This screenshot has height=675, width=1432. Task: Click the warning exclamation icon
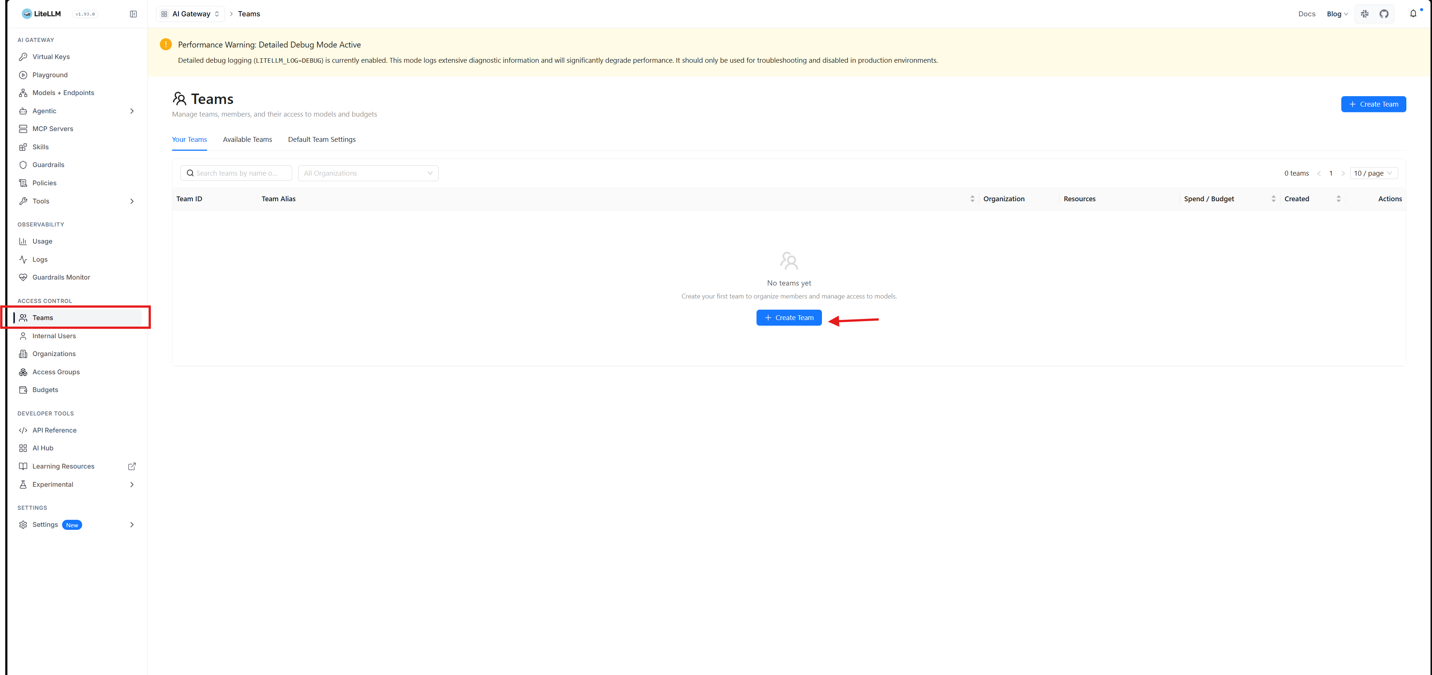(166, 45)
